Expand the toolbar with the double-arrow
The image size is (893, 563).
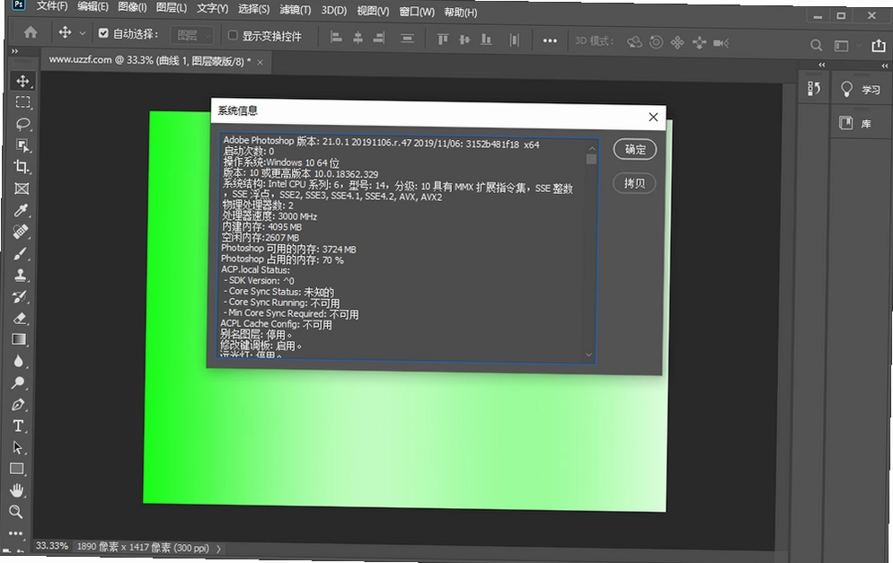(14, 51)
